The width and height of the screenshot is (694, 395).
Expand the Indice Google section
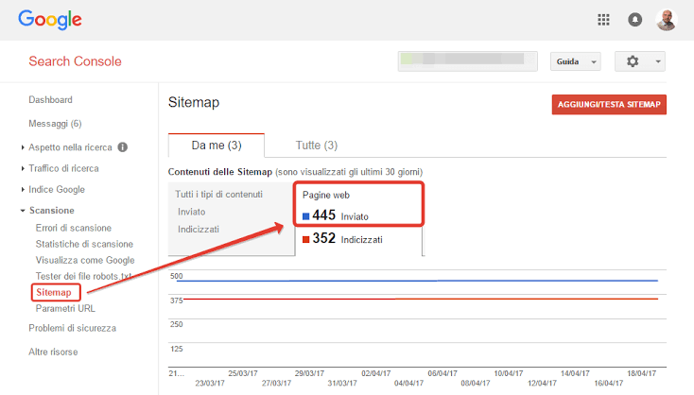56,189
